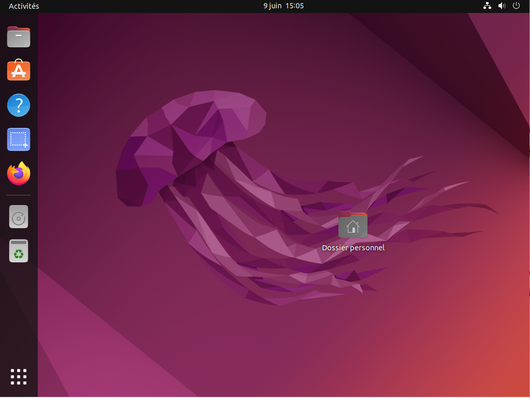Click the 'Dossier personnel' label text

pyautogui.click(x=353, y=248)
